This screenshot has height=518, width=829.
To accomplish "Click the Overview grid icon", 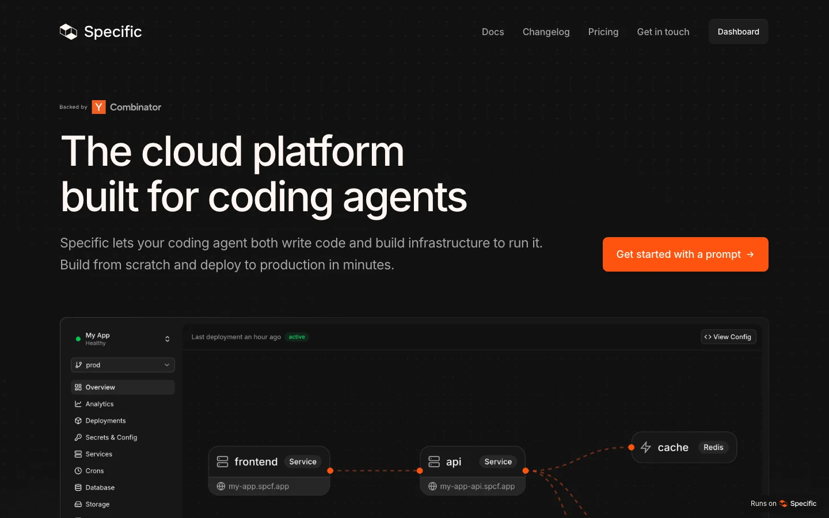I will click(x=78, y=387).
